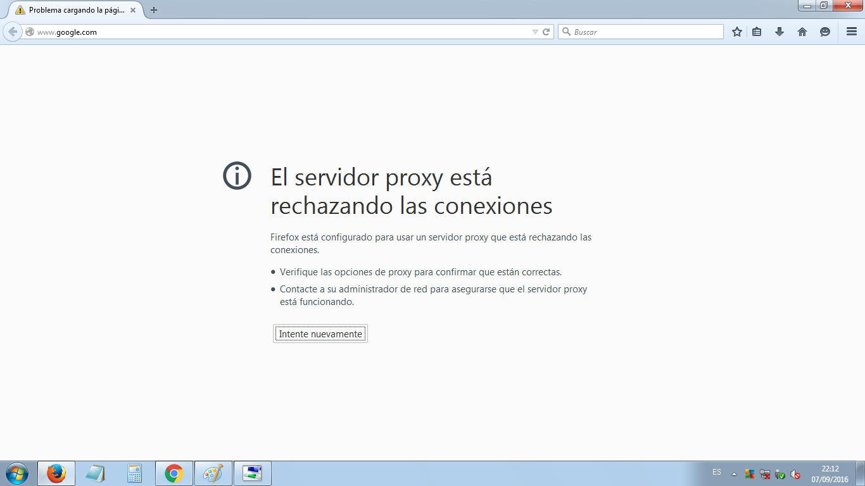Go to the home page icon
The image size is (865, 486).
point(802,32)
